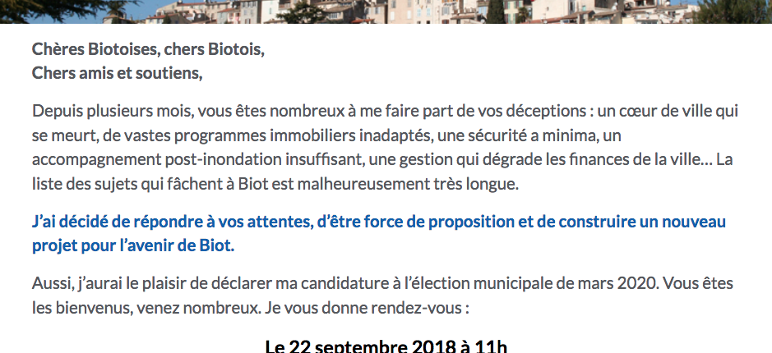Click the phrase 'cœur de ville'
Image resolution: width=772 pixels, height=353 pixels.
click(x=668, y=111)
